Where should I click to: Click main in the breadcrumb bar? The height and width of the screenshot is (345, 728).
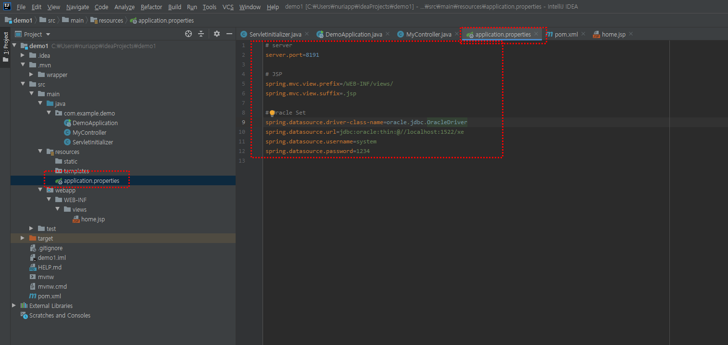(x=73, y=20)
